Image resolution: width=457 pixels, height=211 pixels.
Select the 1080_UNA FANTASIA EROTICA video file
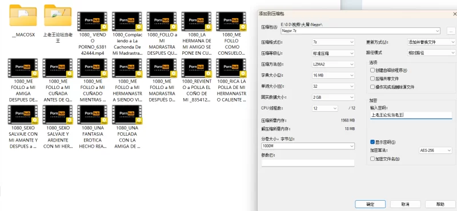[92, 115]
